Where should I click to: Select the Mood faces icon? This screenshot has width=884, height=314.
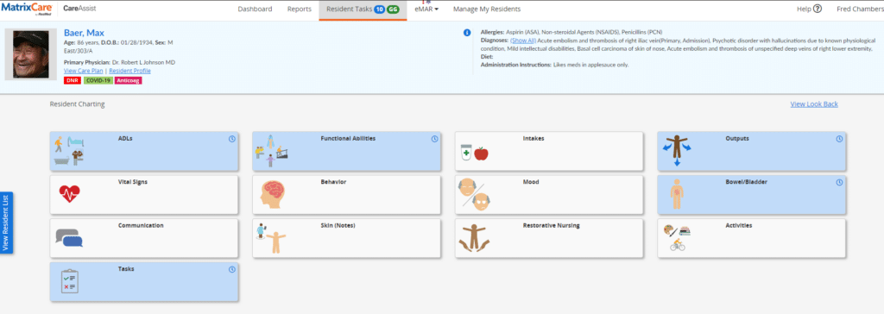[474, 194]
